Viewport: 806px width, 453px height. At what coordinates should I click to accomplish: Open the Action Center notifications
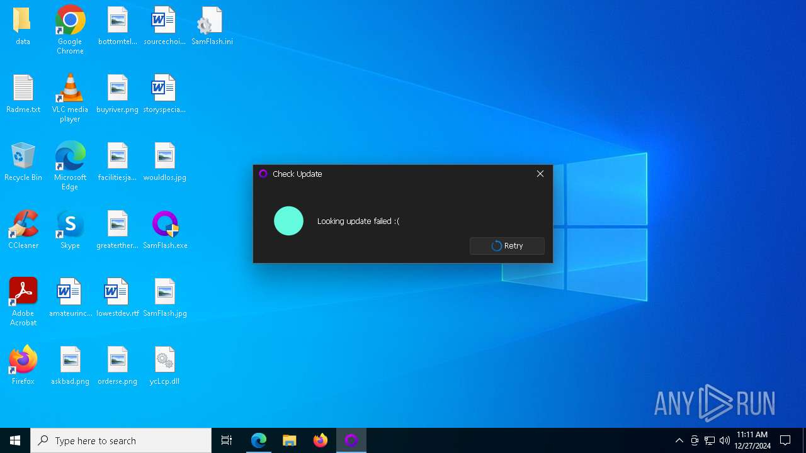point(785,440)
